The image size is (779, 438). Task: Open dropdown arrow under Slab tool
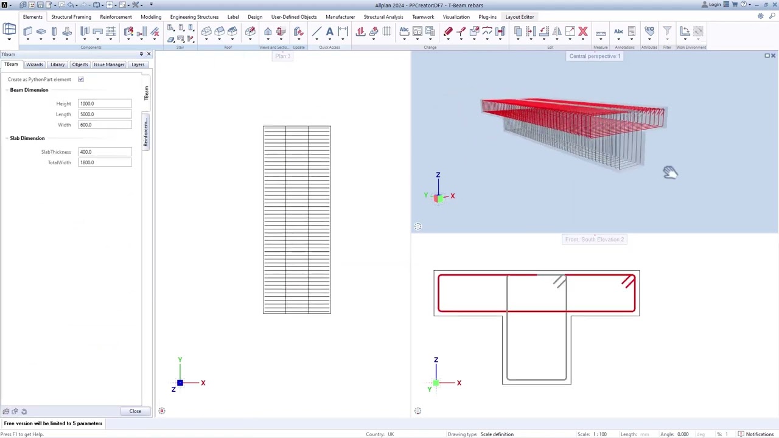pyautogui.click(x=41, y=40)
